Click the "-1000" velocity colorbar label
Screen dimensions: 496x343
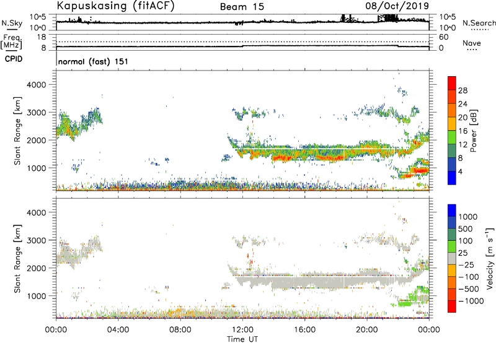(471, 301)
